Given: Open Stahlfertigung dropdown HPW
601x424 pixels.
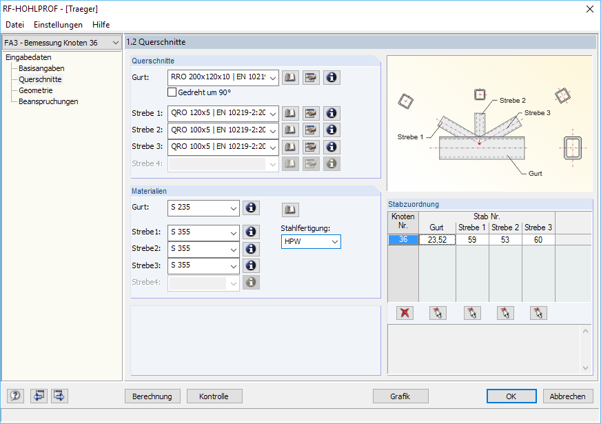Looking at the screenshot, I should (x=311, y=241).
